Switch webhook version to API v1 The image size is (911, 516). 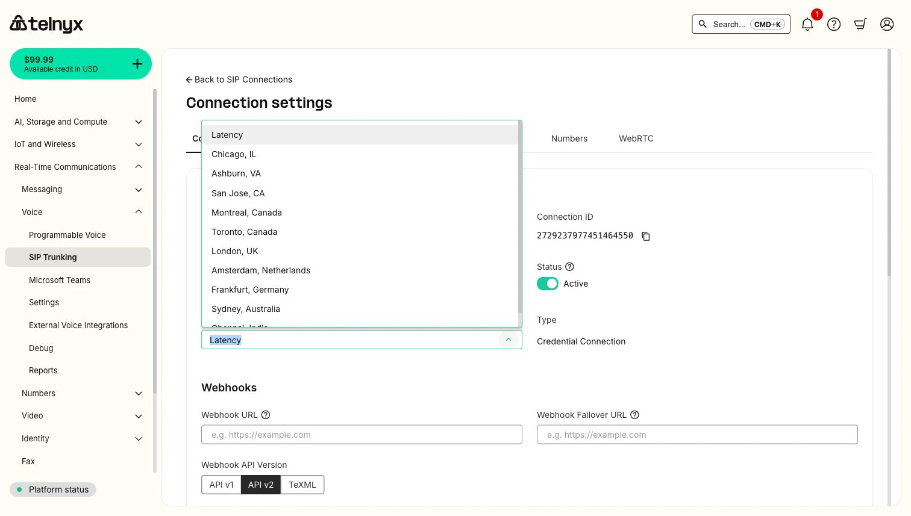click(221, 484)
